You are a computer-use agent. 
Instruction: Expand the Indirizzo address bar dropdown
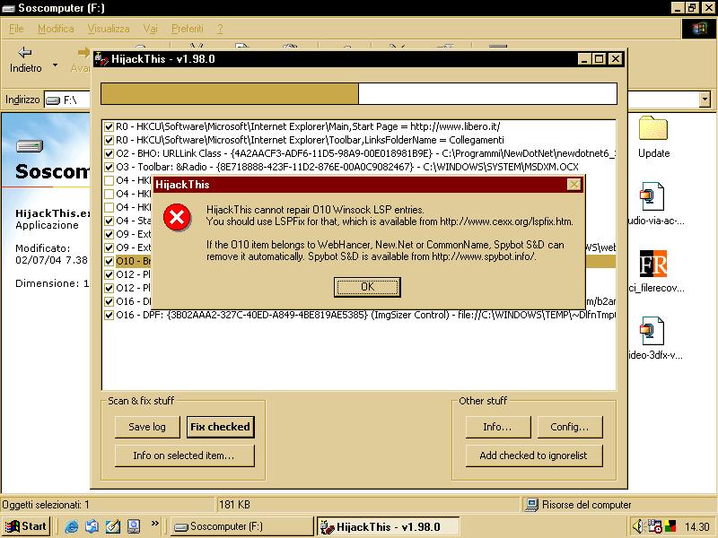point(704,100)
